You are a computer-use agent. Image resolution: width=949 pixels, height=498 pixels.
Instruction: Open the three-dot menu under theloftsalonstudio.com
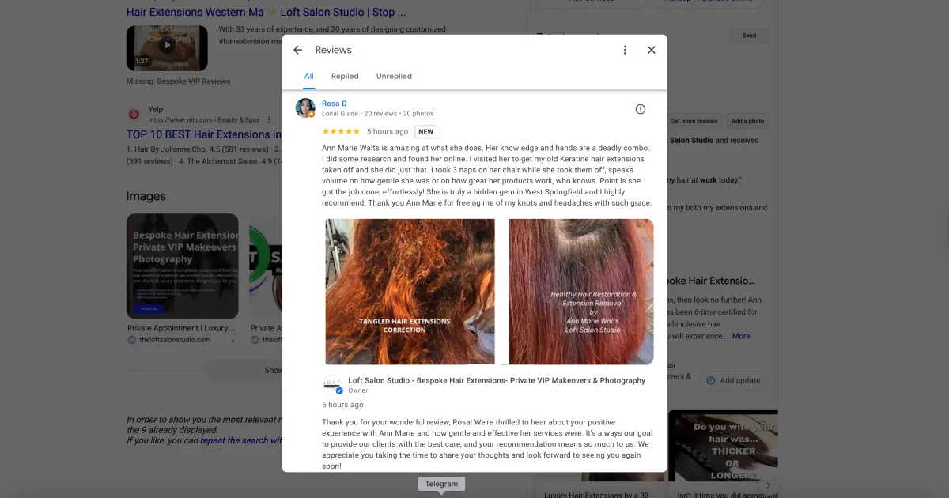(x=233, y=340)
